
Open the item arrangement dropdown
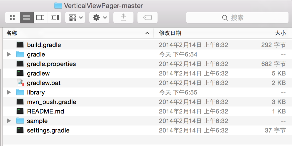tap(75, 17)
